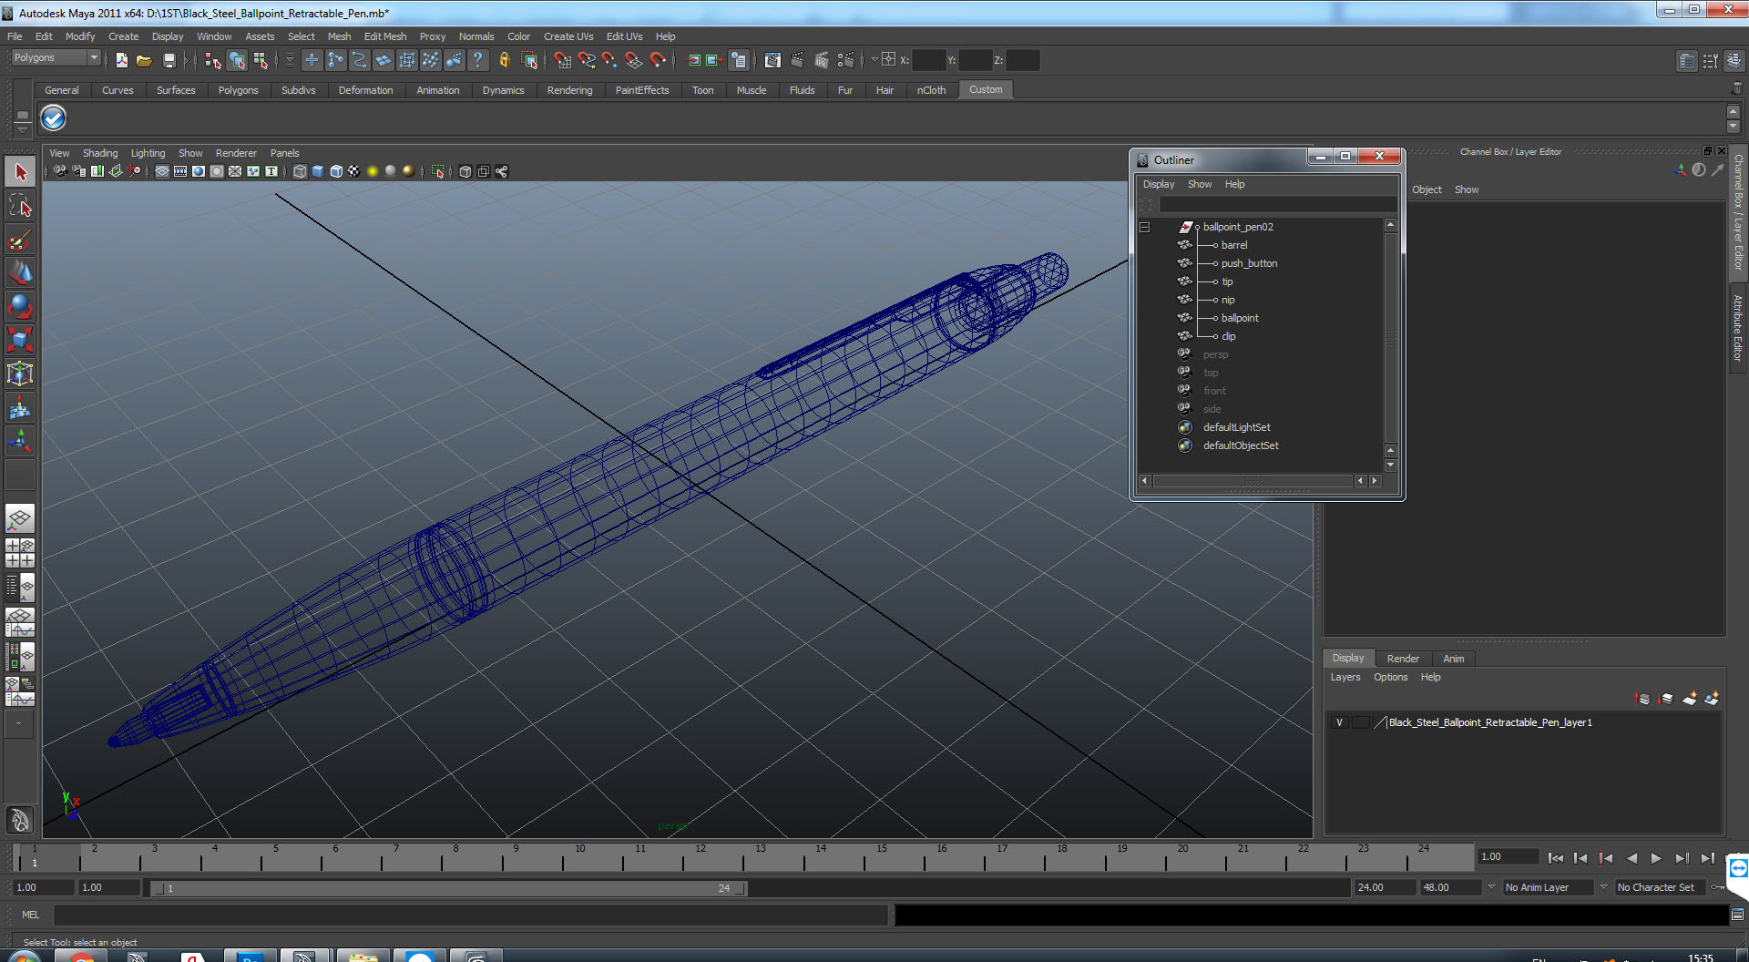
Task: Open the No Anim Layer dropdown arrow
Action: 1491,887
